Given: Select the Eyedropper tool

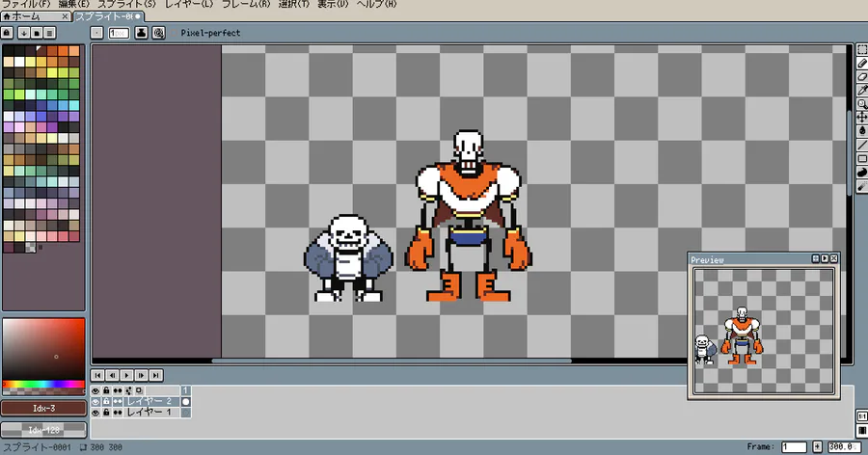Looking at the screenshot, I should pyautogui.click(x=862, y=91).
